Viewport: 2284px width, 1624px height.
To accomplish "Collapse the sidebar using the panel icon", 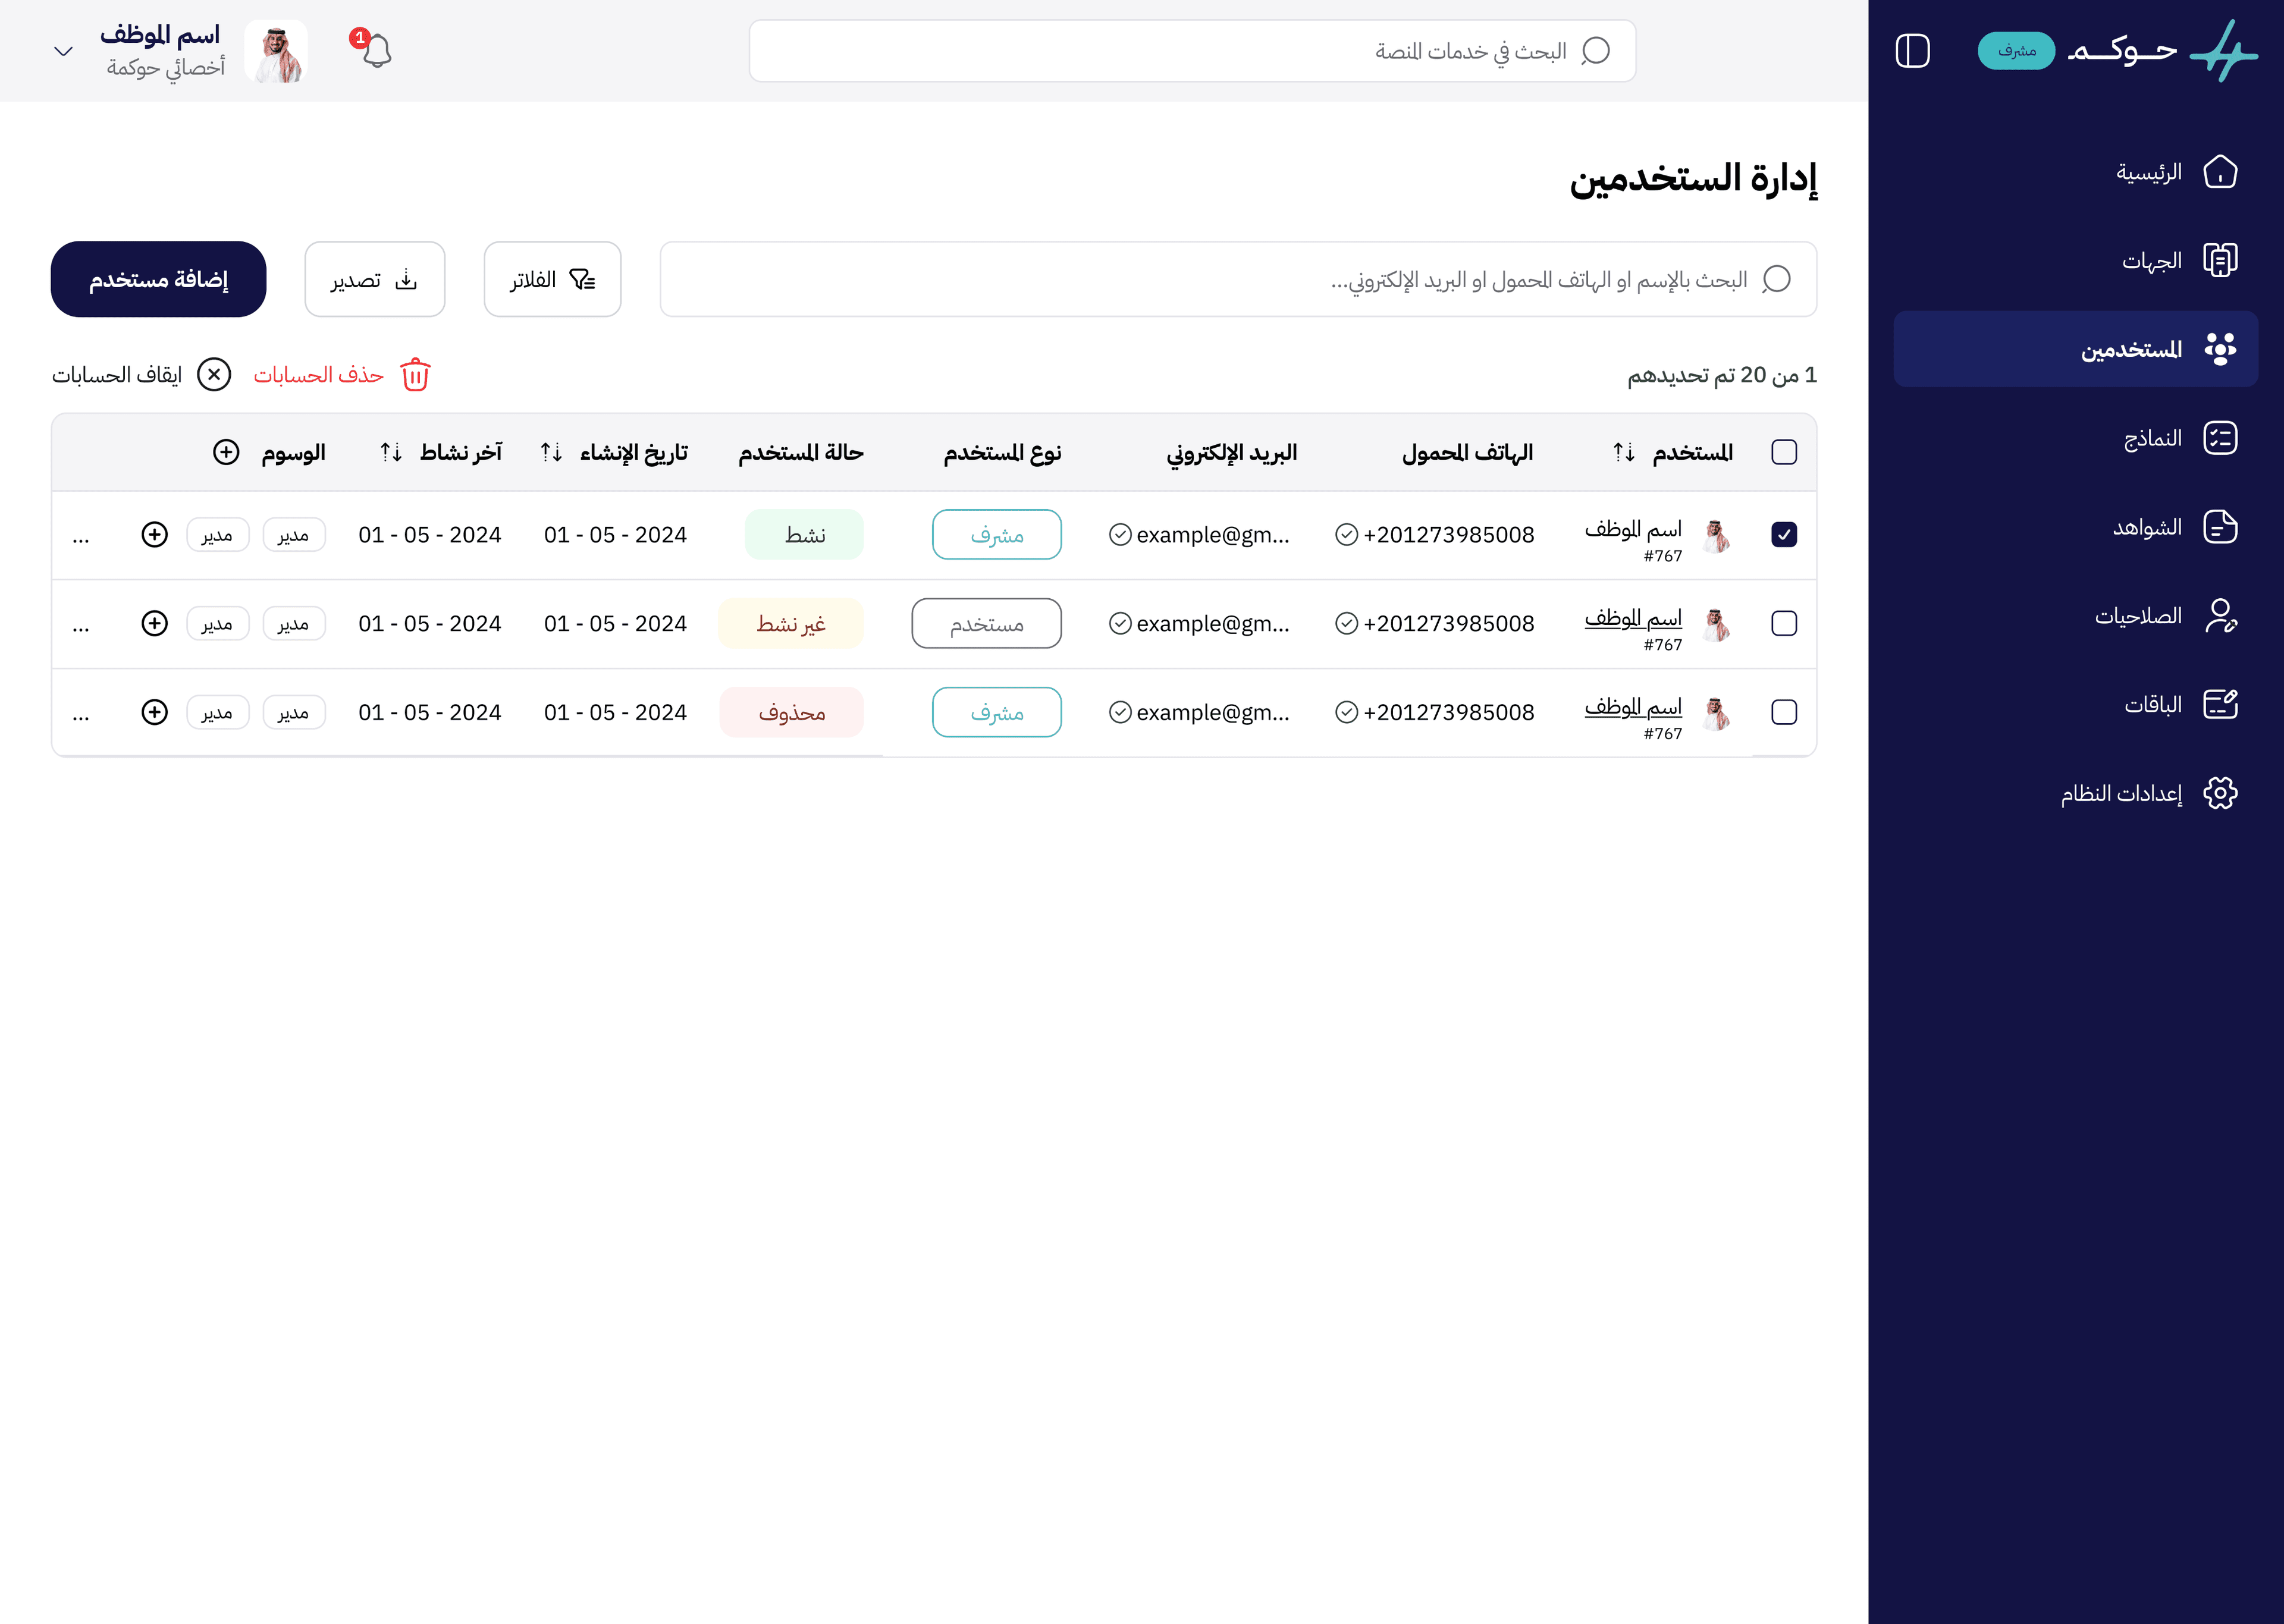I will click(x=1914, y=52).
